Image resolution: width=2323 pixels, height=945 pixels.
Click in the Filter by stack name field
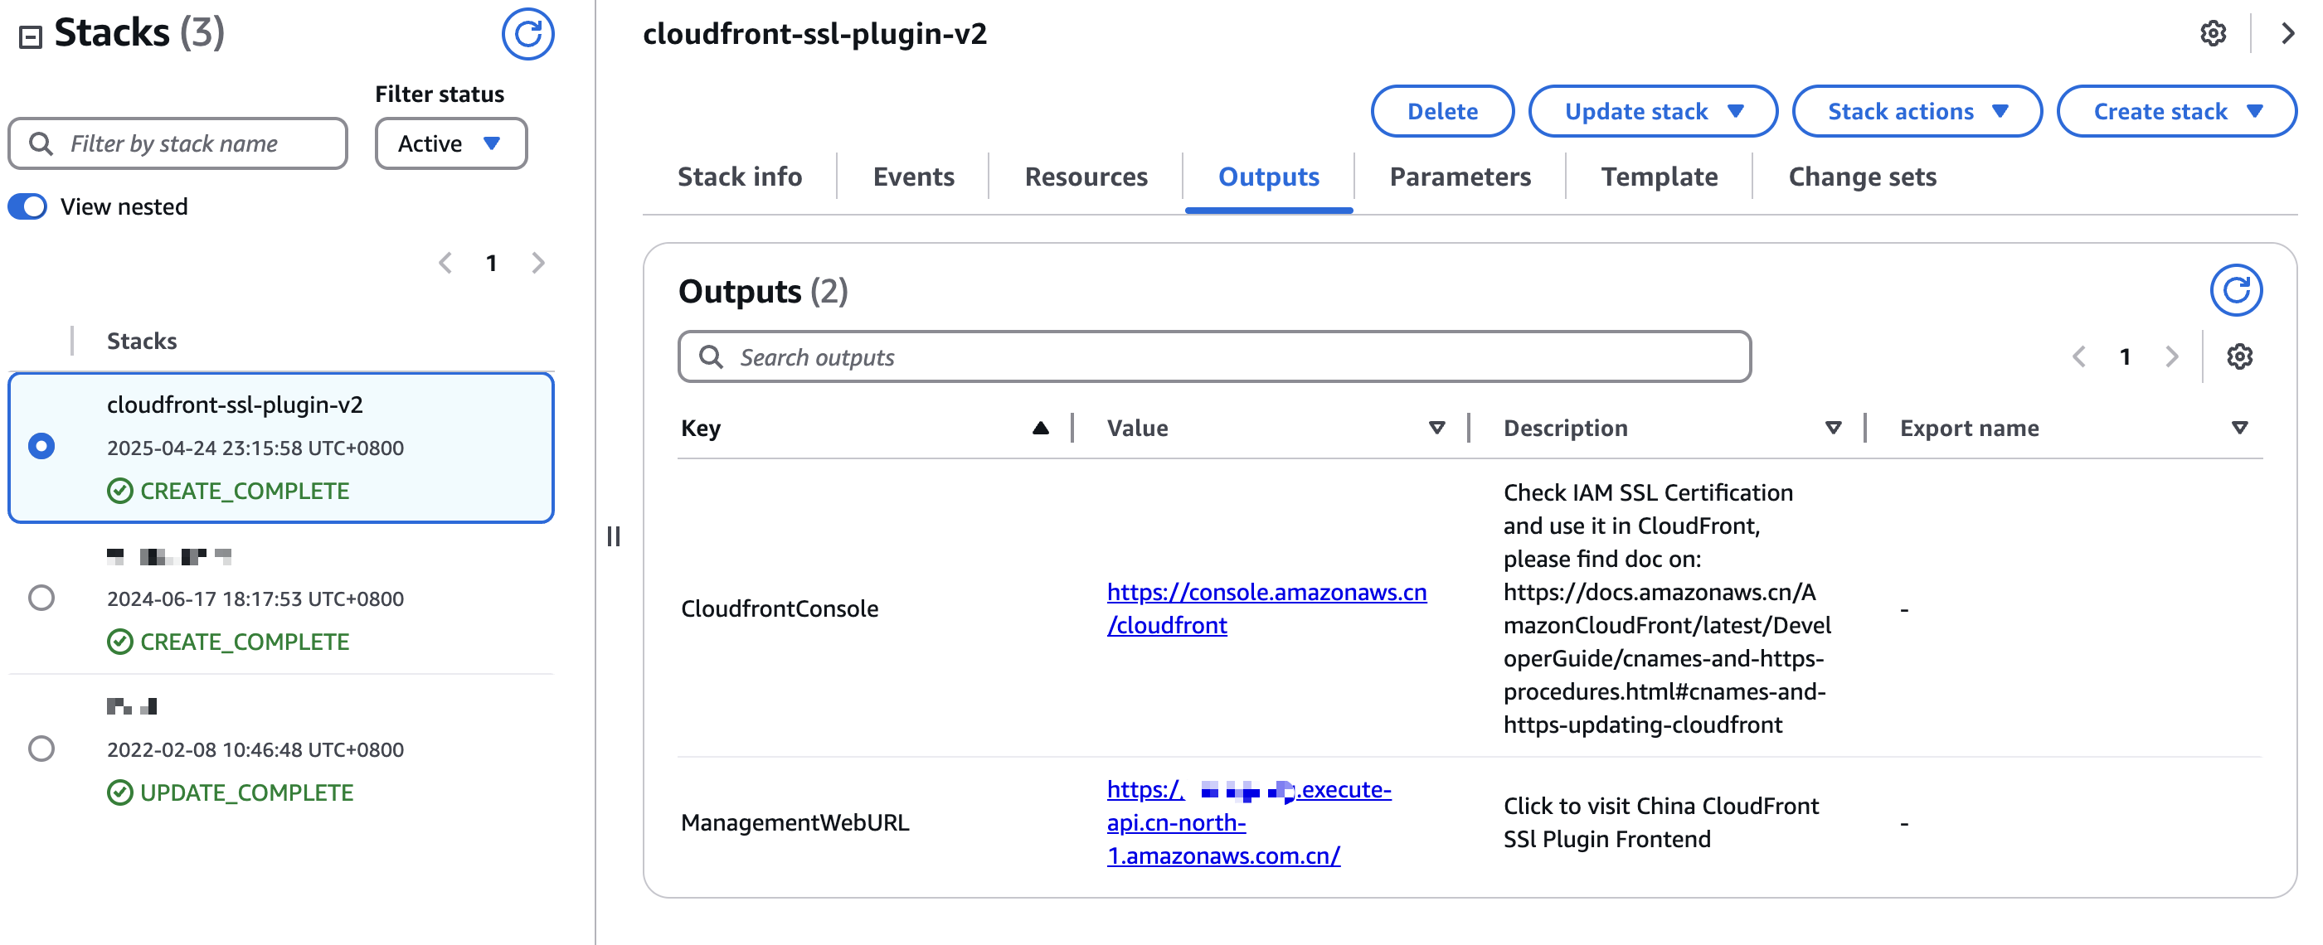click(177, 143)
